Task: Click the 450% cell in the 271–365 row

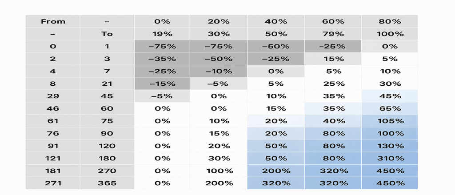Action: click(x=390, y=183)
